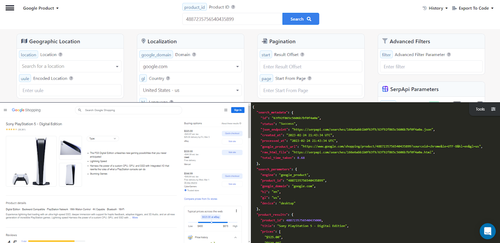This screenshot has width=500, height=243.
Task: Click the Enter uule input field
Action: [x=70, y=90]
